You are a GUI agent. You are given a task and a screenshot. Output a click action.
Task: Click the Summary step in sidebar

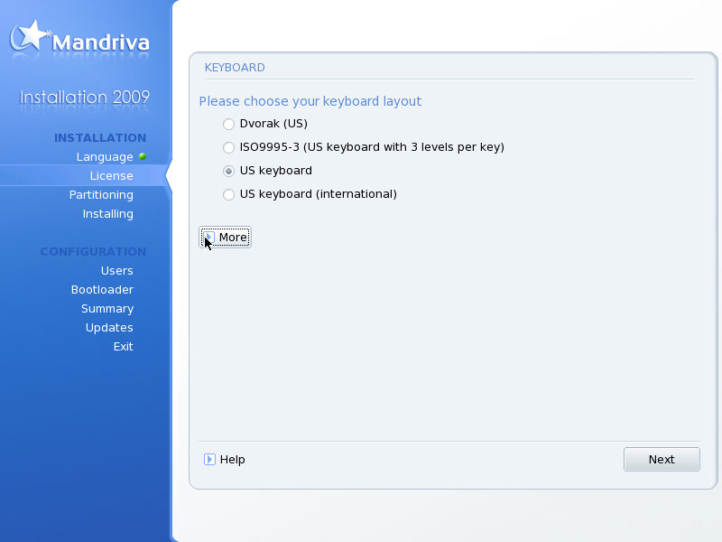coord(107,309)
